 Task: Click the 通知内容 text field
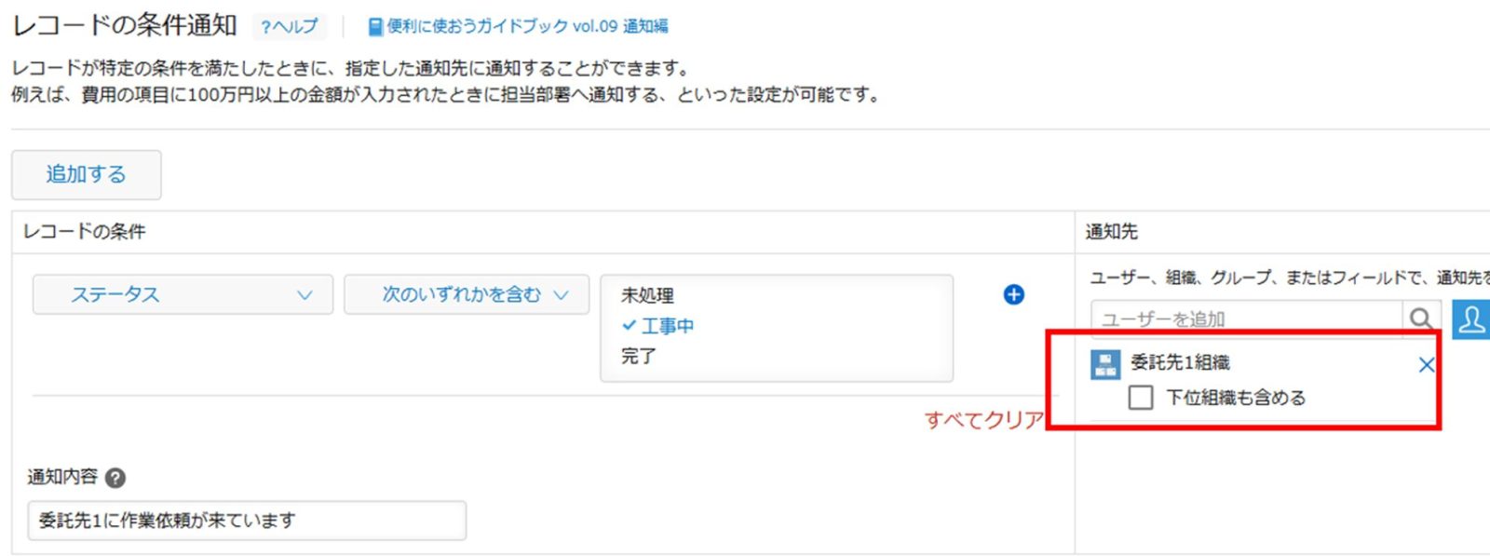coord(247,521)
